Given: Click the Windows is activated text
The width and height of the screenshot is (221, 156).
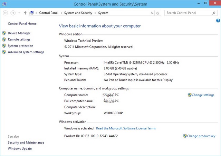Looking at the screenshot, I should point(79,128).
